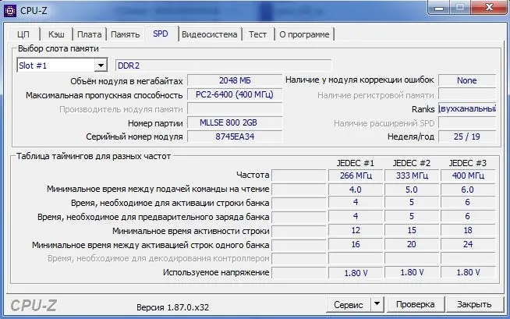510x319 pixels.
Task: Click the Проверка button
Action: tap(416, 304)
